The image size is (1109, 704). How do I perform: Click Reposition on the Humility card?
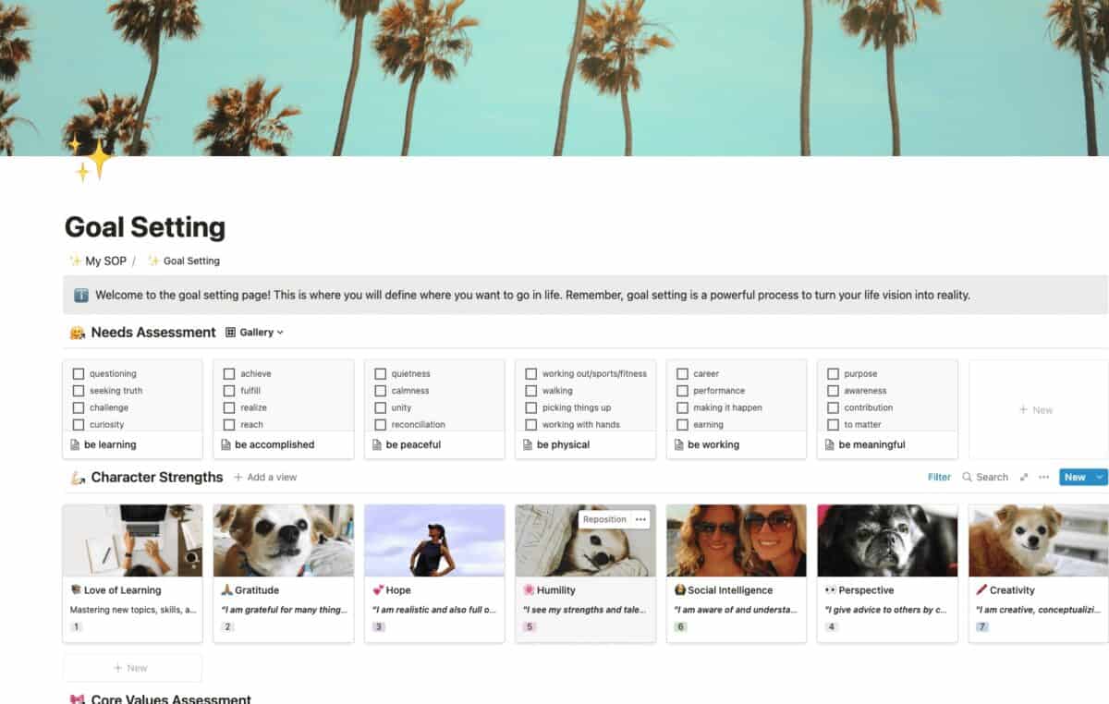604,519
